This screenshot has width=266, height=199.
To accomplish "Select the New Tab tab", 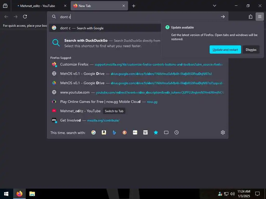I will click(x=99, y=6).
